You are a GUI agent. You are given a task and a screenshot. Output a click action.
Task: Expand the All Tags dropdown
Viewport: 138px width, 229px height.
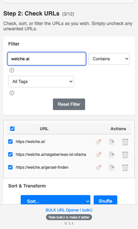click(41, 81)
